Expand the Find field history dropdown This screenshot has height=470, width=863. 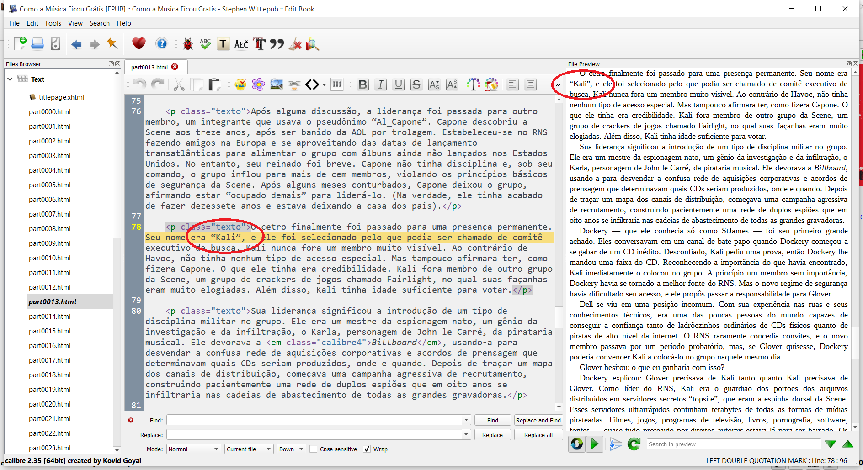coord(466,420)
